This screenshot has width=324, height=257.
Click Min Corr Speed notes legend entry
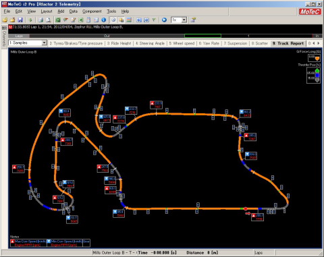point(65,243)
